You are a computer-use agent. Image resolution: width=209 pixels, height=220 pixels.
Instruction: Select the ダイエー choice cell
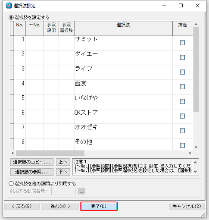point(123,58)
